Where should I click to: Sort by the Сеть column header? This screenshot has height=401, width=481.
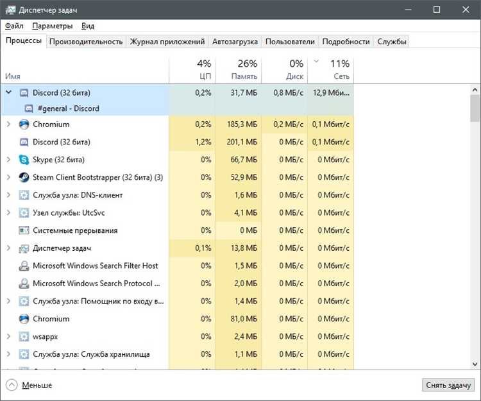[x=331, y=70]
